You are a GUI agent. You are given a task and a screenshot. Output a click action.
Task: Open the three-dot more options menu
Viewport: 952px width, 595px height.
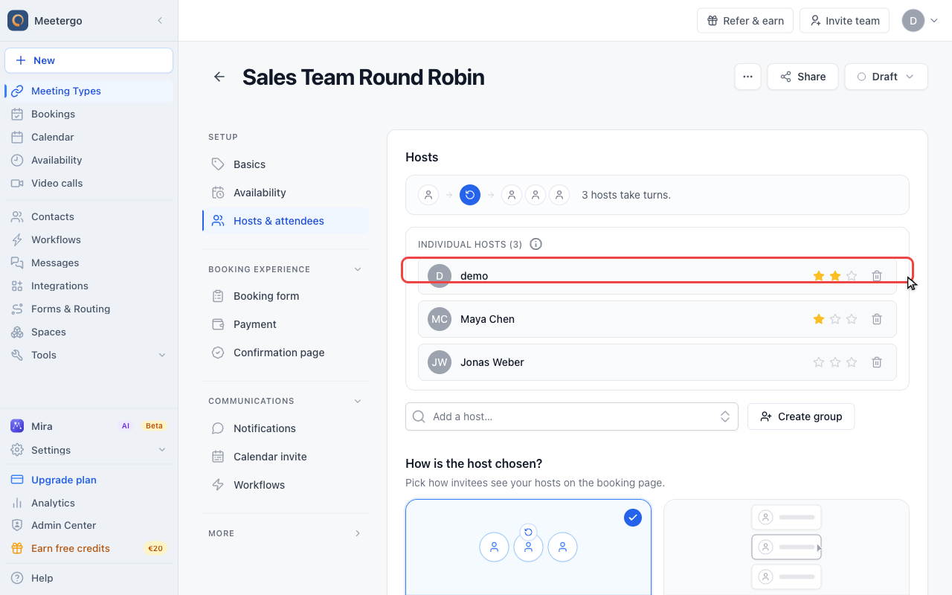click(747, 77)
